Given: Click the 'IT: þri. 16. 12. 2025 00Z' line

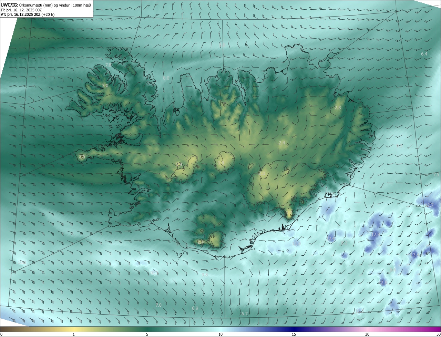Looking at the screenshot, I should click(21, 10).
